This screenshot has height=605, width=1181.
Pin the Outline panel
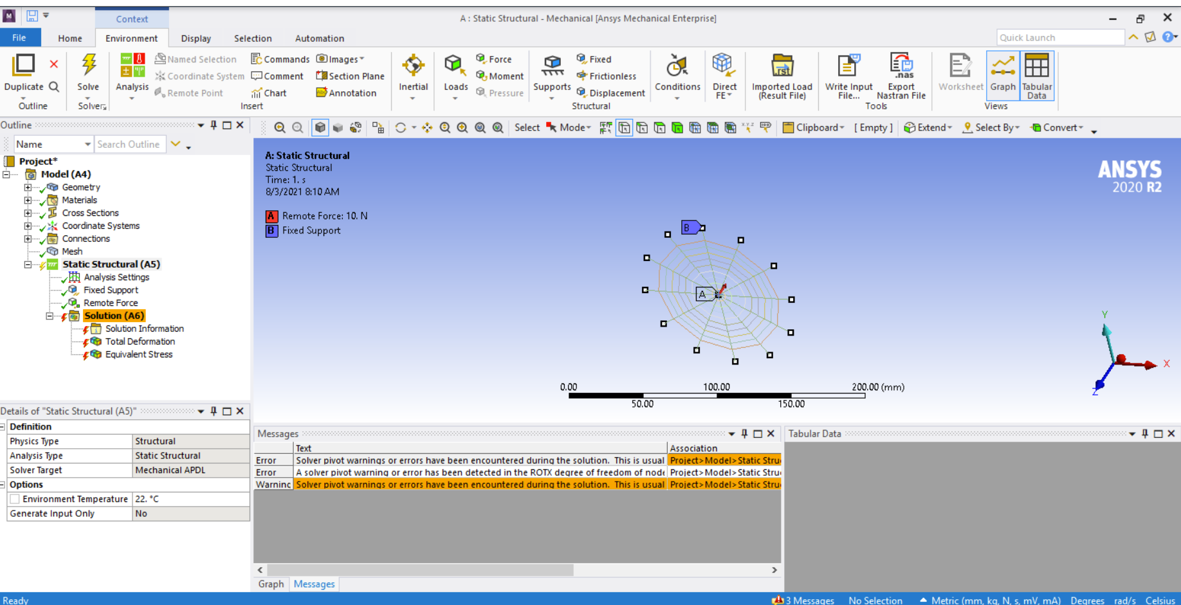click(214, 125)
